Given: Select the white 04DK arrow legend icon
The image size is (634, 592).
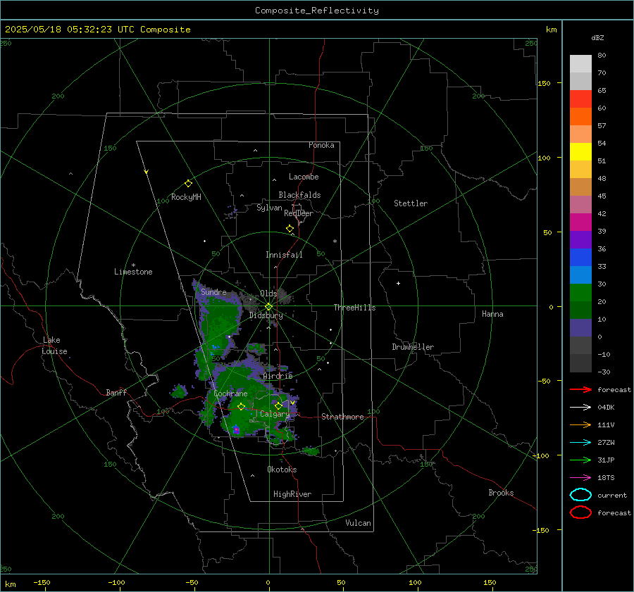Looking at the screenshot, I should (x=580, y=407).
